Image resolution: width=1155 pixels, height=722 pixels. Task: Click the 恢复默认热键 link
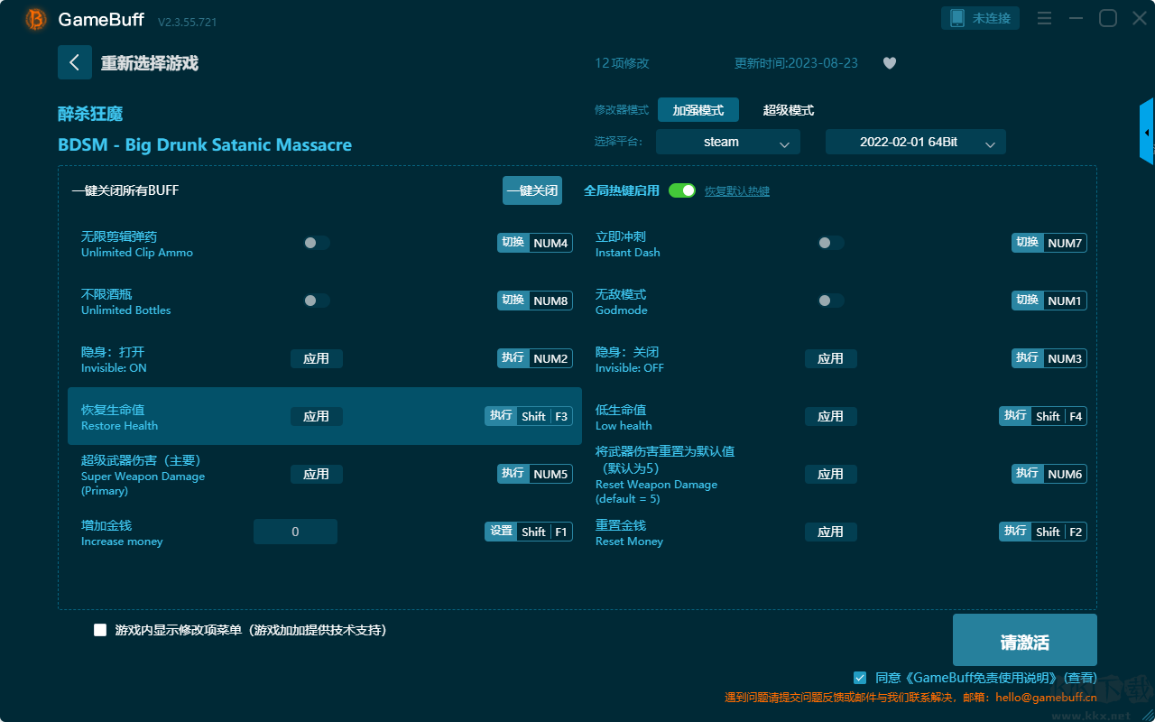pos(737,191)
